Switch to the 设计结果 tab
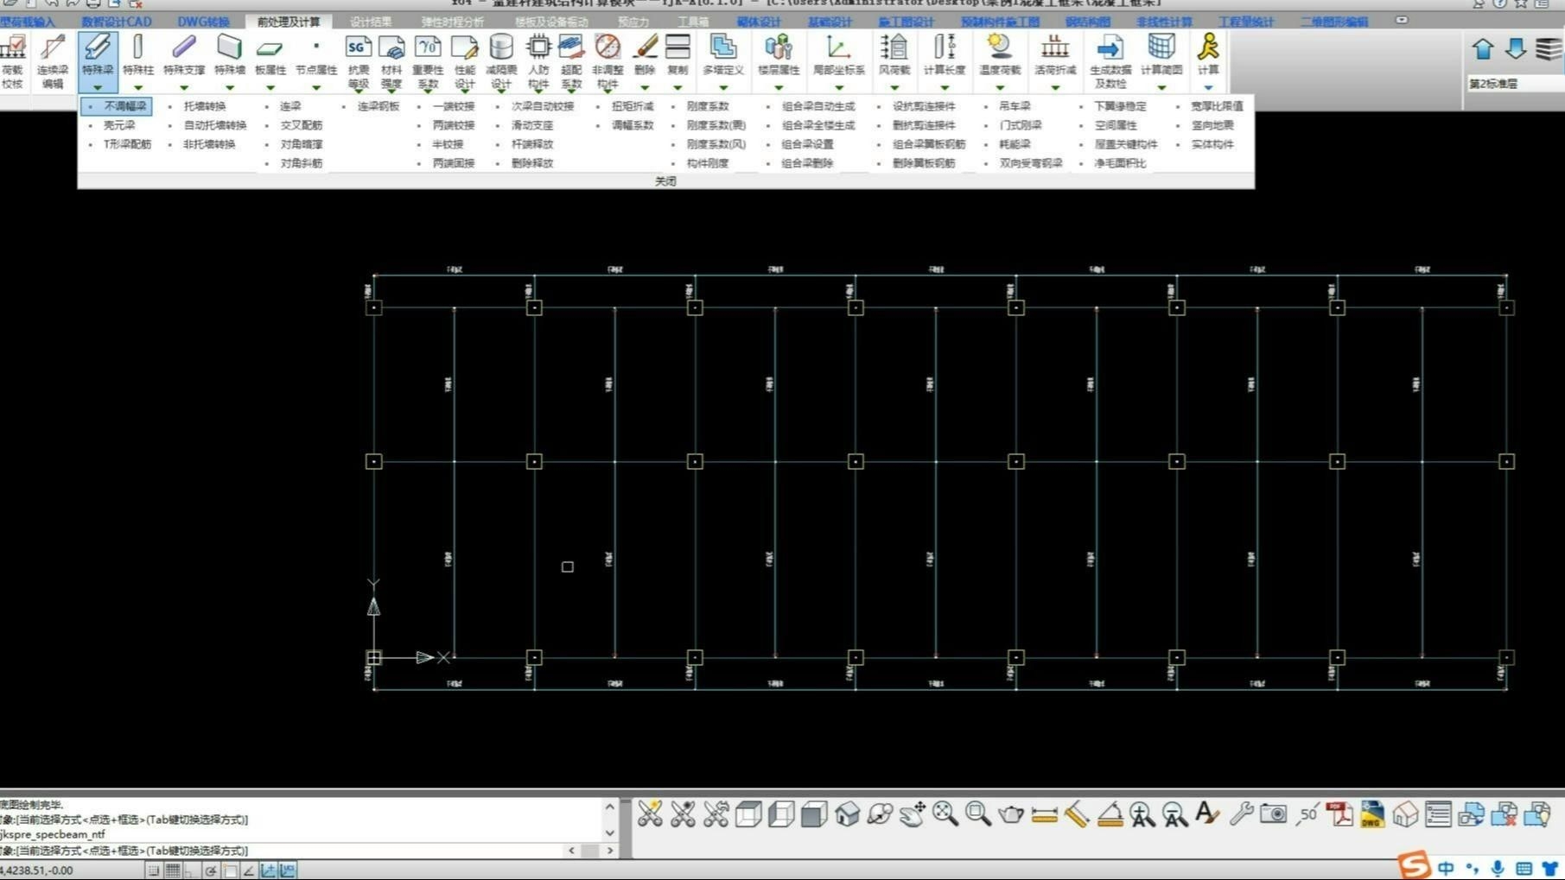The height and width of the screenshot is (880, 1565). pos(370,22)
